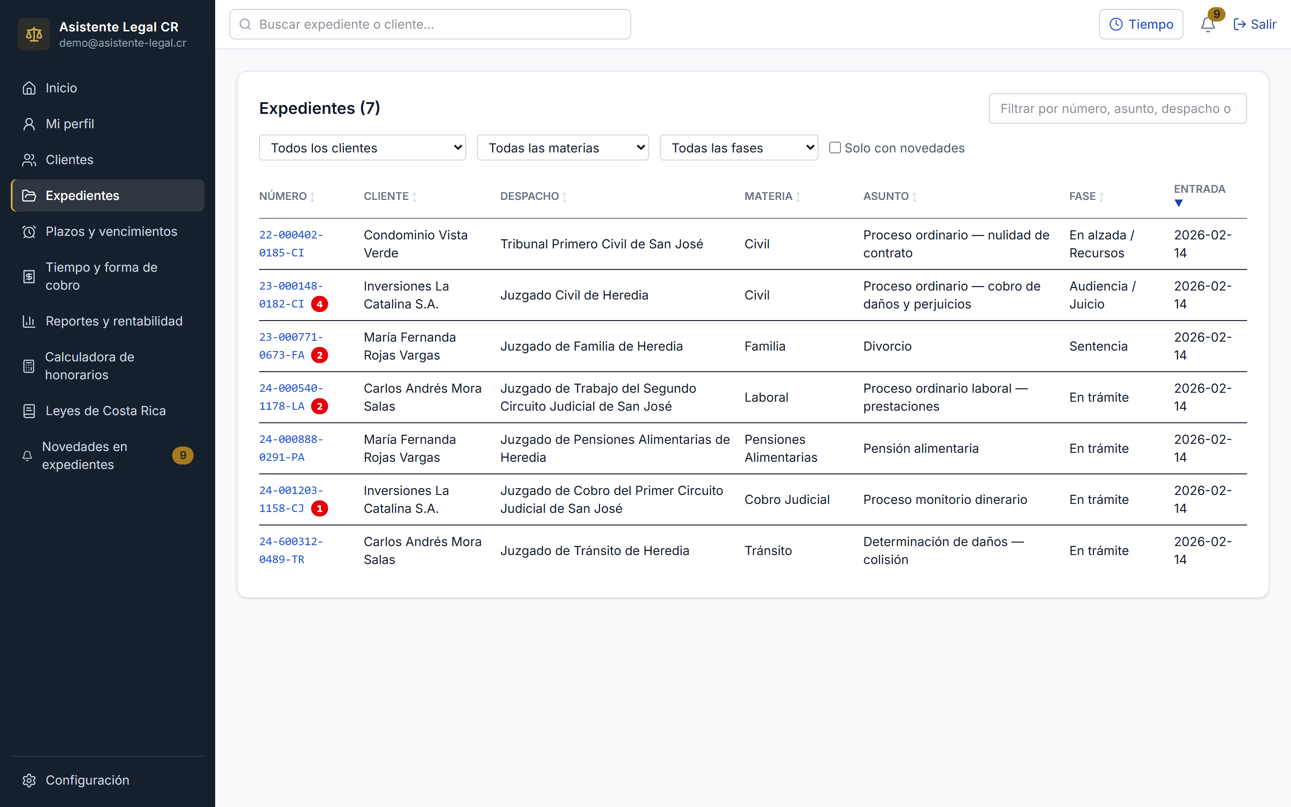1291x807 pixels.
Task: Click the Clientes people icon
Action: coord(29,160)
